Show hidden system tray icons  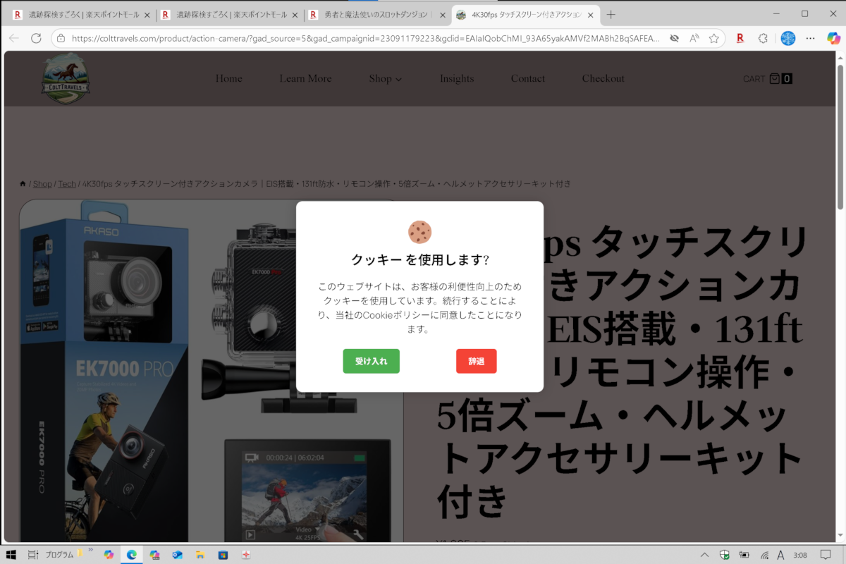pos(704,554)
